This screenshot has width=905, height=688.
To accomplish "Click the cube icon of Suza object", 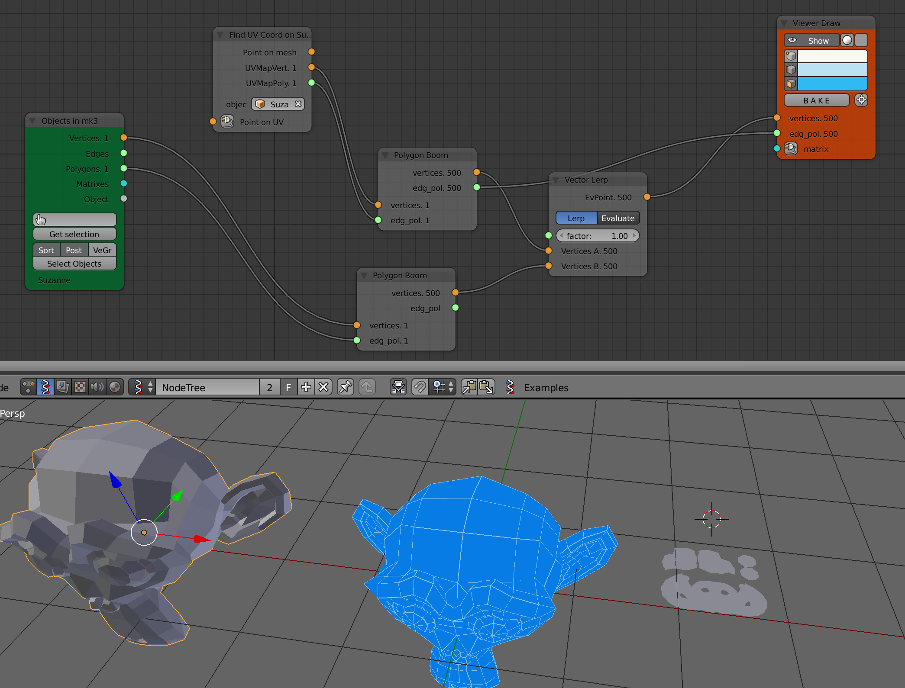I will 260,104.
